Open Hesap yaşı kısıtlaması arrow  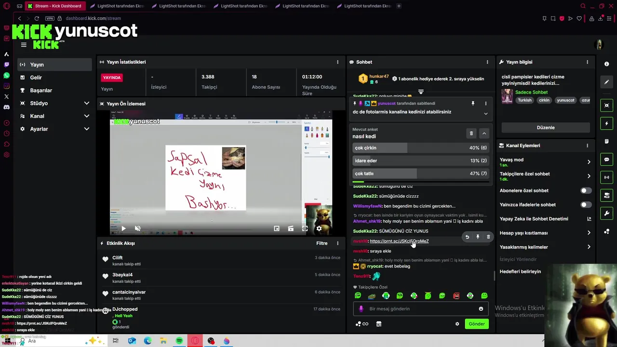point(589,233)
